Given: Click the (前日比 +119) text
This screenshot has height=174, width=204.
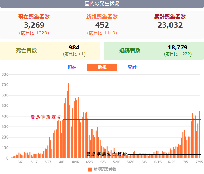Looking at the screenshot, I should pyautogui.click(x=102, y=33).
